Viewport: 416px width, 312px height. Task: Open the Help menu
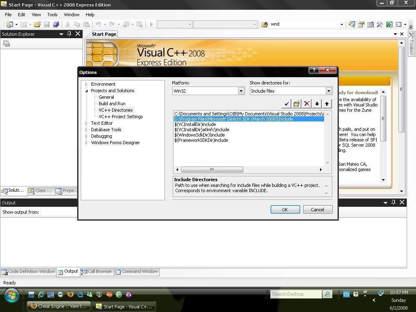click(90, 15)
